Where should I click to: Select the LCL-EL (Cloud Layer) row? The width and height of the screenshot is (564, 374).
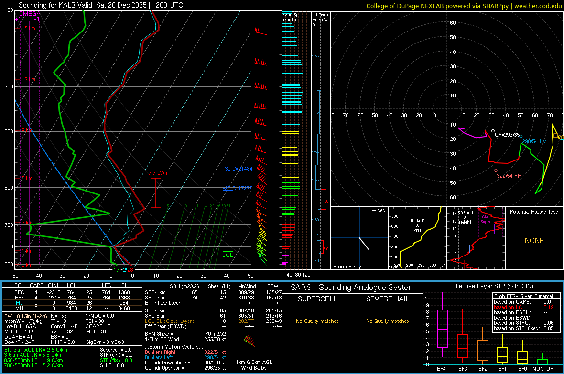[213, 321]
